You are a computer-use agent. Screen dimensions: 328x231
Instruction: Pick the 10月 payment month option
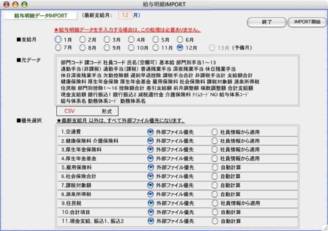[x=132, y=48]
